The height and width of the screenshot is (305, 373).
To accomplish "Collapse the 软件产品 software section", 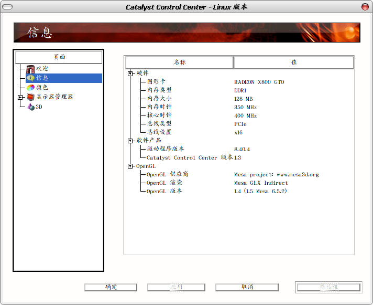I will [x=130, y=141].
